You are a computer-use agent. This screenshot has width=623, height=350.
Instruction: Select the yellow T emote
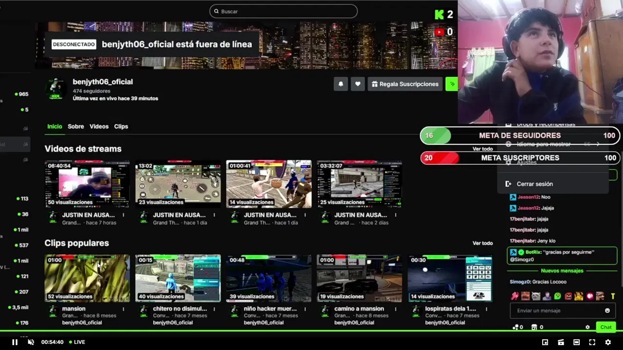tap(613, 296)
